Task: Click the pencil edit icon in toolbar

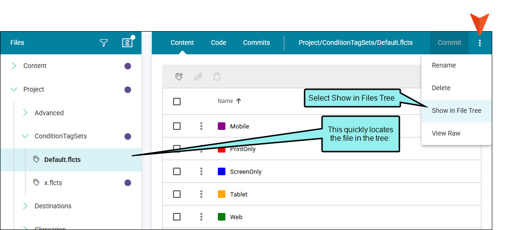Action: (x=198, y=77)
